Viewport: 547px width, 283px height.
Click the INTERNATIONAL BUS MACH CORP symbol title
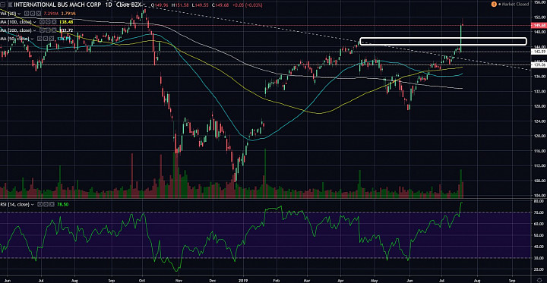(57, 5)
